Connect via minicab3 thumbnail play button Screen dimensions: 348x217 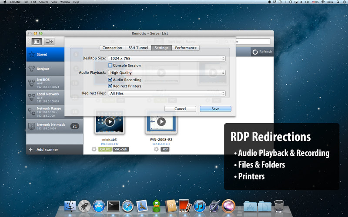110,122
